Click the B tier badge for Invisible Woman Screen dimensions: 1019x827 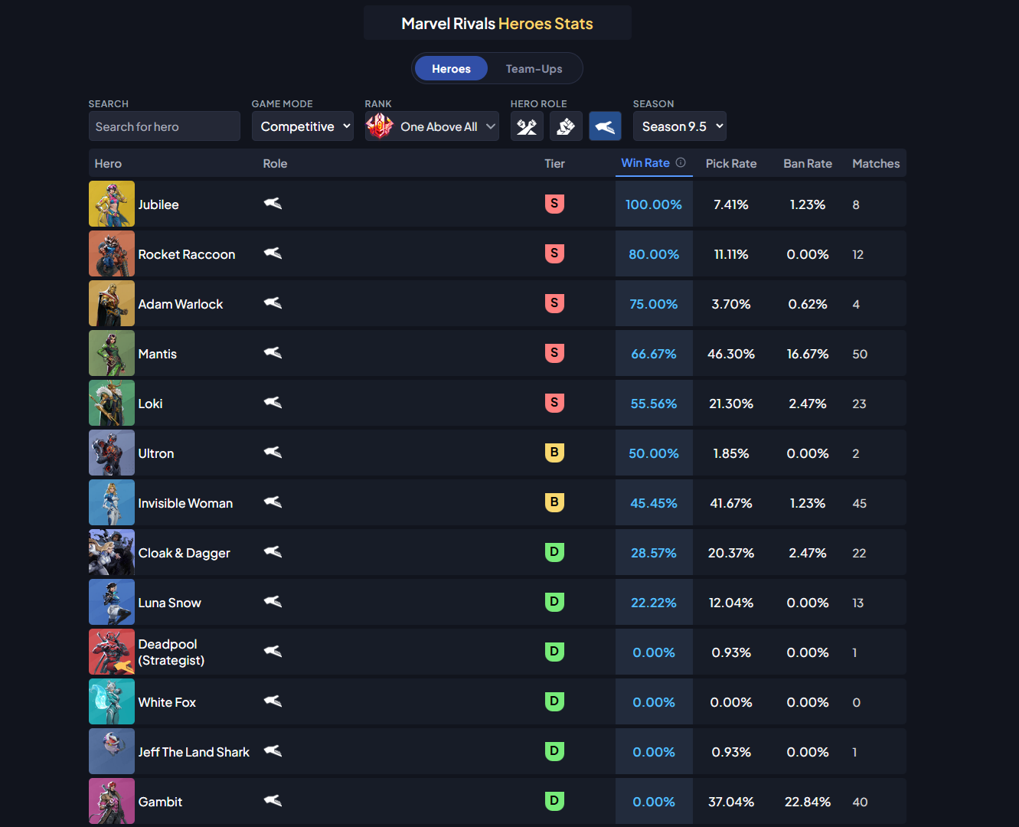coord(554,502)
